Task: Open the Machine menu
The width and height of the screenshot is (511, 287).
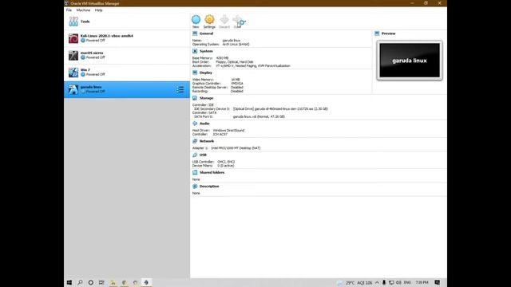Action: pyautogui.click(x=83, y=10)
